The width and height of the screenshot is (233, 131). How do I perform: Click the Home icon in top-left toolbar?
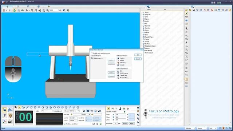tap(4, 10)
